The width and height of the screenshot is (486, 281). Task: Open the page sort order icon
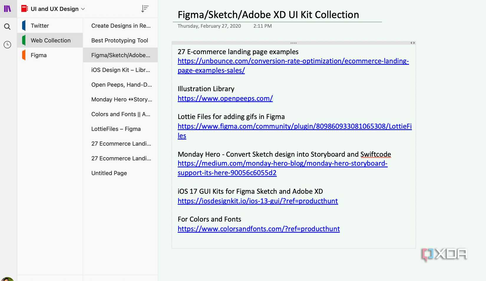(x=145, y=9)
